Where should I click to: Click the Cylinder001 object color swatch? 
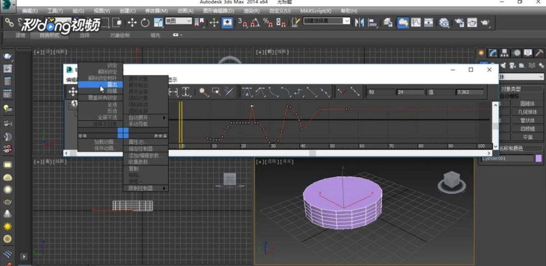click(x=538, y=158)
